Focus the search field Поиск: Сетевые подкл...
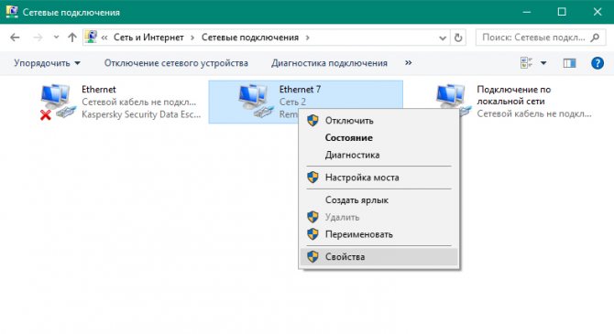Screen dimensions: 614x334 pos(533,38)
